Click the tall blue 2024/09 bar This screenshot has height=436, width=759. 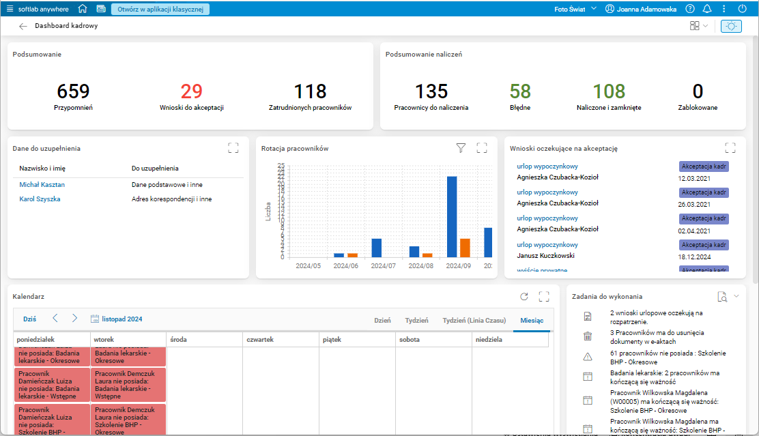click(x=452, y=217)
